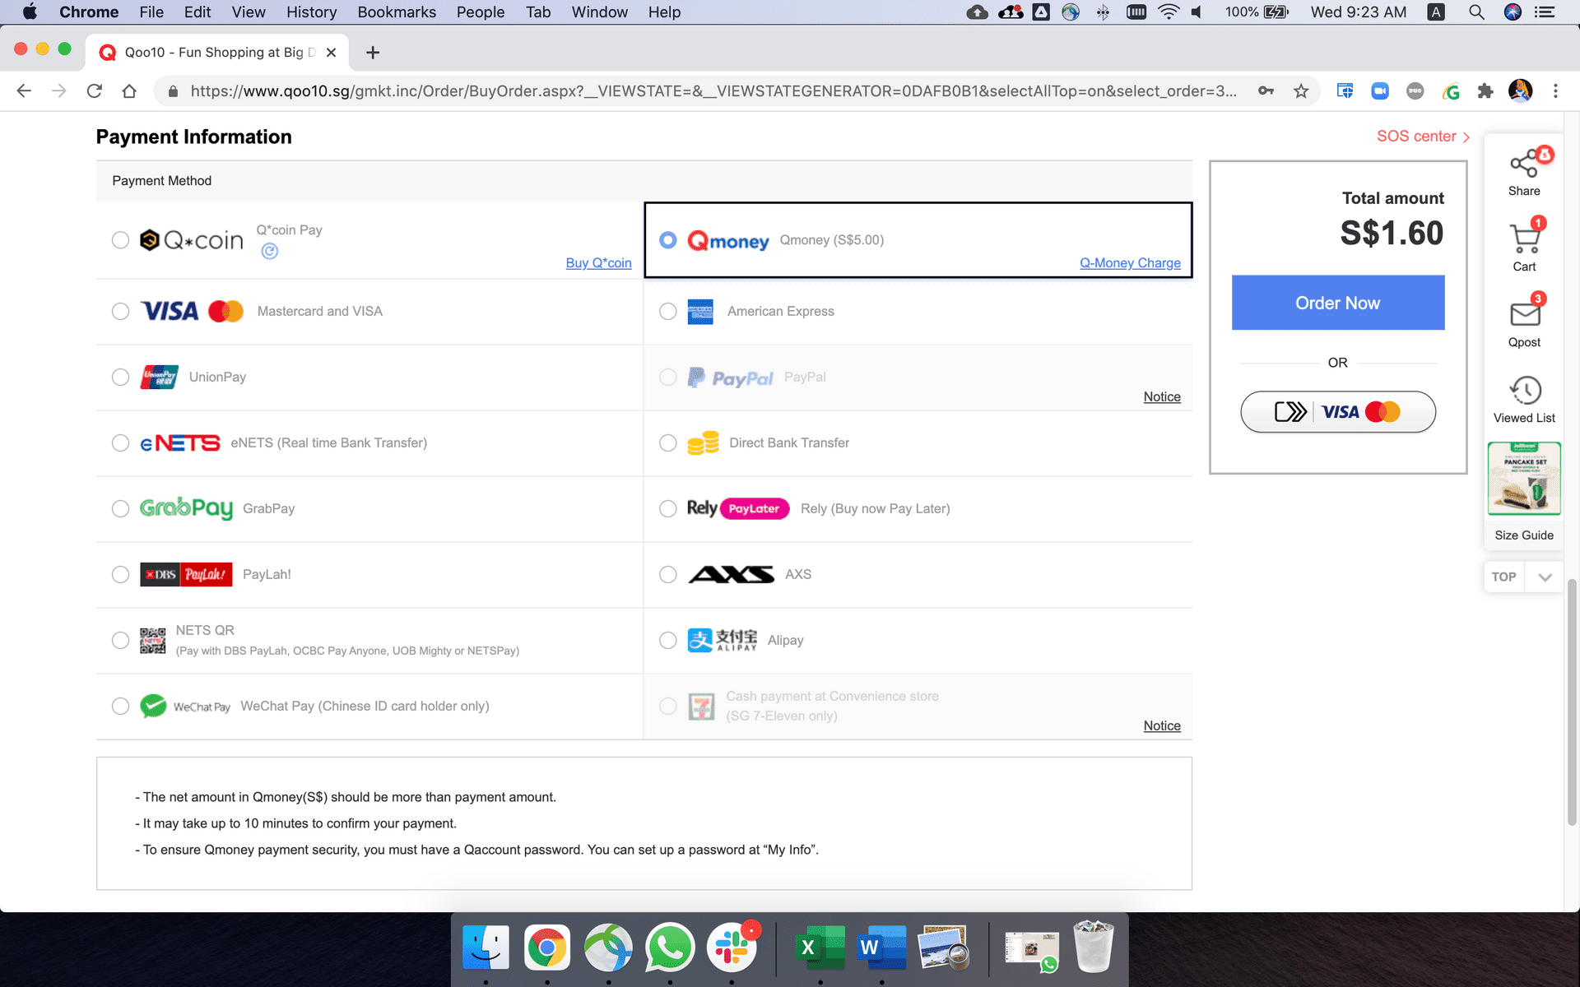This screenshot has height=987, width=1580.
Task: Click the Buy Q*coin link
Action: [x=598, y=263]
